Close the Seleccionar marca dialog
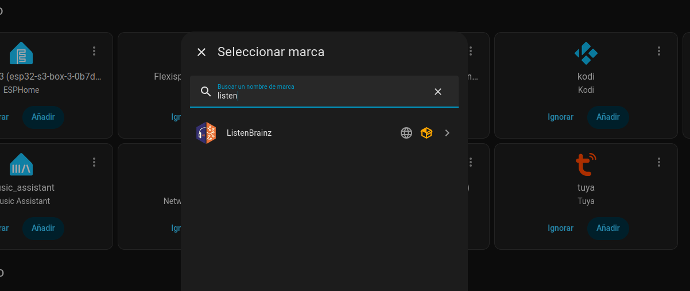 tap(201, 52)
